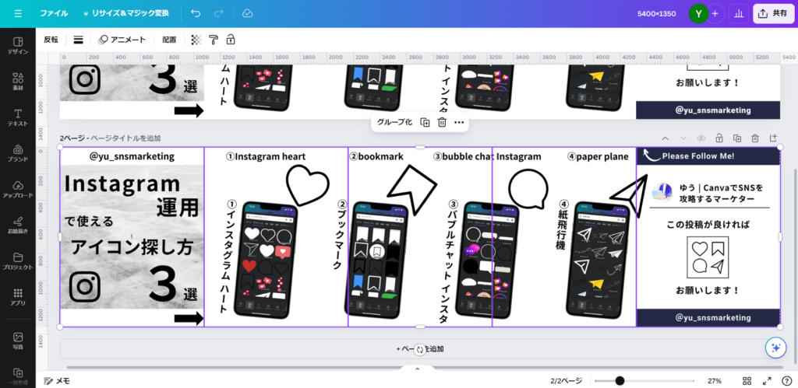Image resolution: width=798 pixels, height=388 pixels.
Task: Open the transparency checkerboard icon
Action: [x=196, y=40]
